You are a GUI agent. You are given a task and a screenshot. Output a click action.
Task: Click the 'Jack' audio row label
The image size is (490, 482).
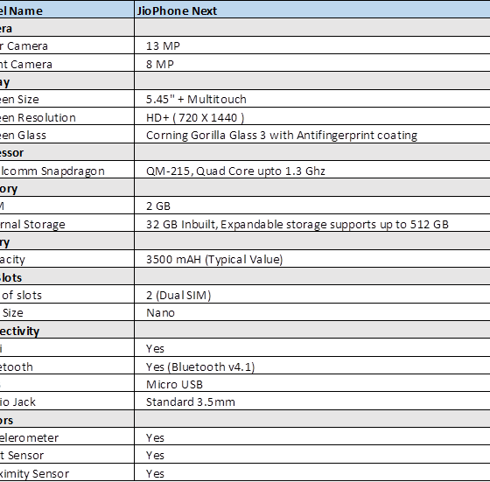click(24, 402)
